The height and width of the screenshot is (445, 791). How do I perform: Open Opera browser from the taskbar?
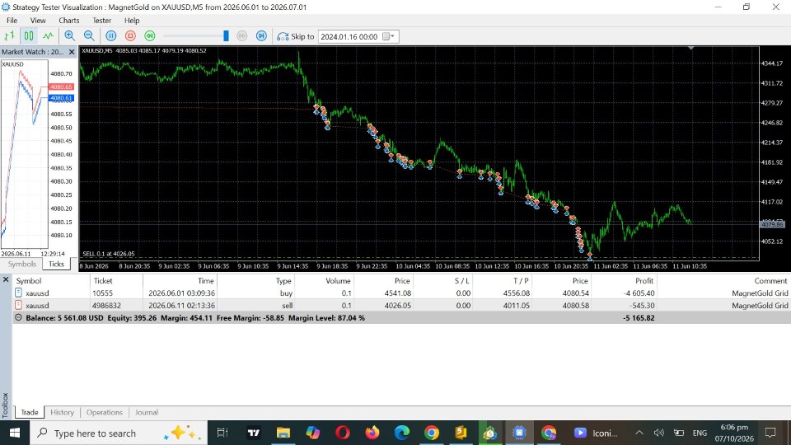click(x=343, y=433)
